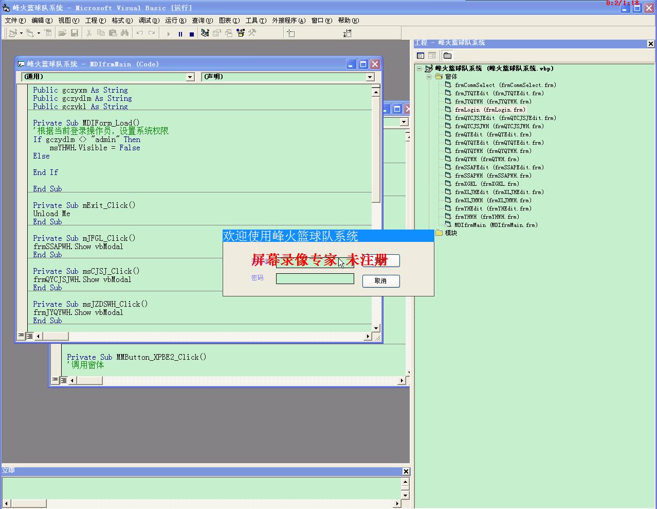Click the Copy toolbar icon
This screenshot has width=657, height=509.
coord(101,33)
